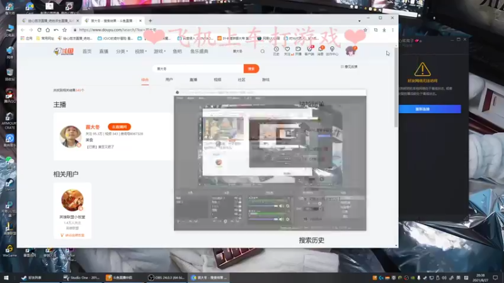The width and height of the screenshot is (504, 283).
Task: Open the Windows notification center icon
Action: pos(495,277)
